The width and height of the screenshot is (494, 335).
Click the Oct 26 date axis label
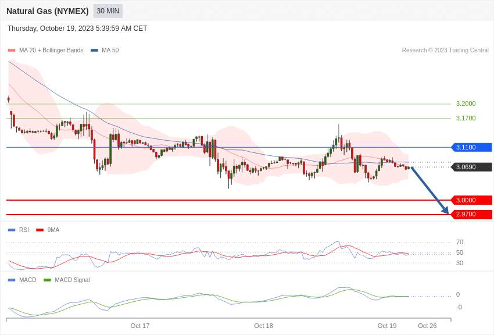tap(427, 326)
